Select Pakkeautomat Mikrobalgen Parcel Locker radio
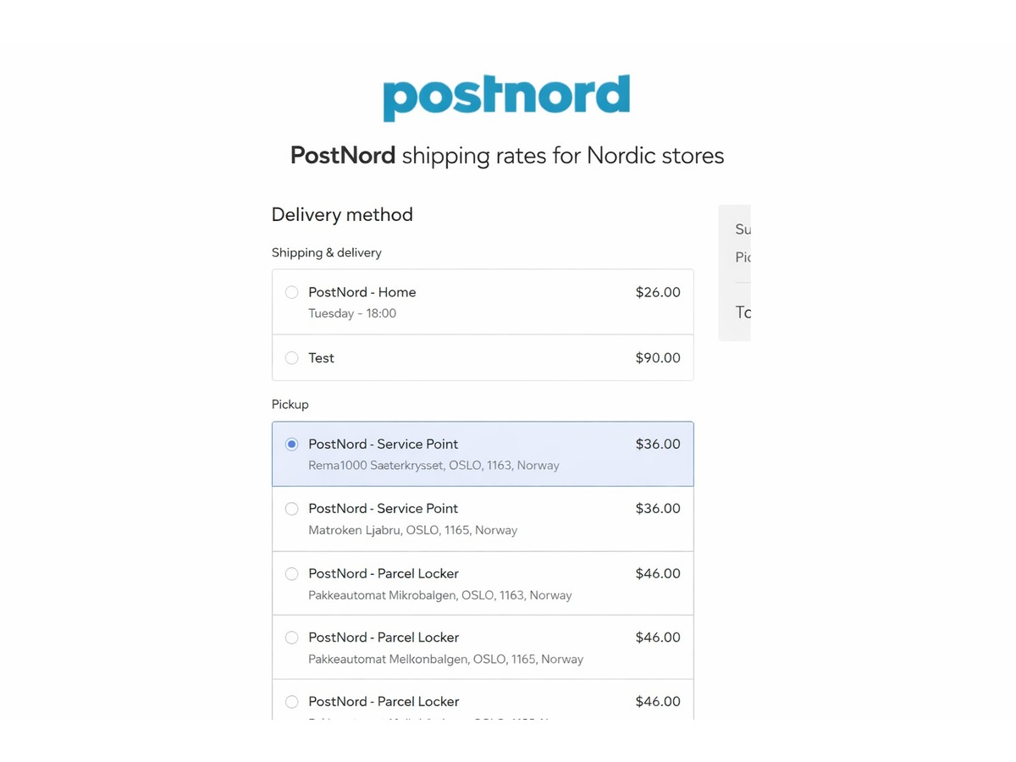 pyautogui.click(x=292, y=574)
